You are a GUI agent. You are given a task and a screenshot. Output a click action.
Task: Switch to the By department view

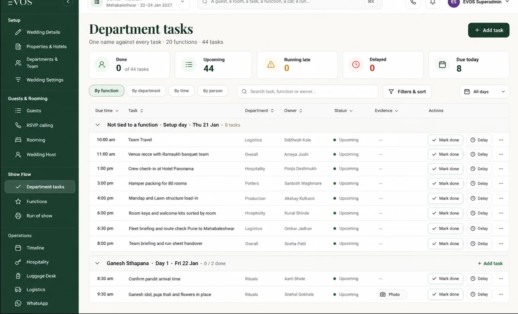[146, 91]
